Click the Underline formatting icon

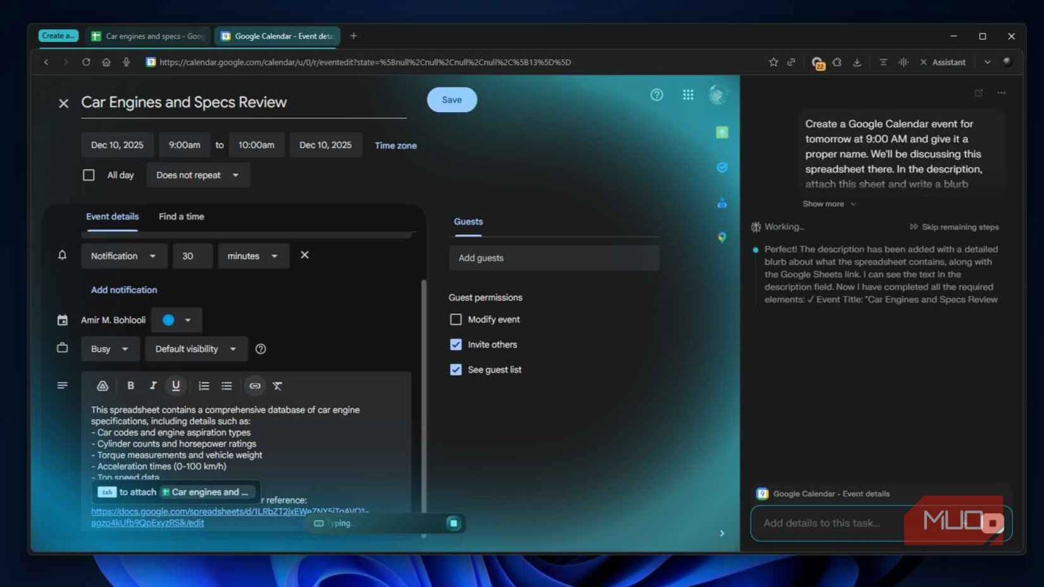[x=176, y=385]
